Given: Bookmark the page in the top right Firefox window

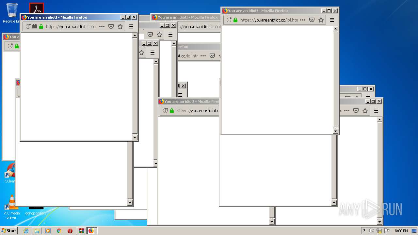Looking at the screenshot, I should [321, 20].
